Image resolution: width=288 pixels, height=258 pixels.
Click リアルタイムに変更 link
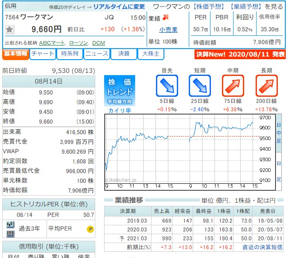pyautogui.click(x=119, y=7)
